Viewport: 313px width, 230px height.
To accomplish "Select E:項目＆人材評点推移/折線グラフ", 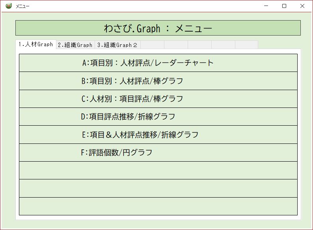I will tap(158, 135).
